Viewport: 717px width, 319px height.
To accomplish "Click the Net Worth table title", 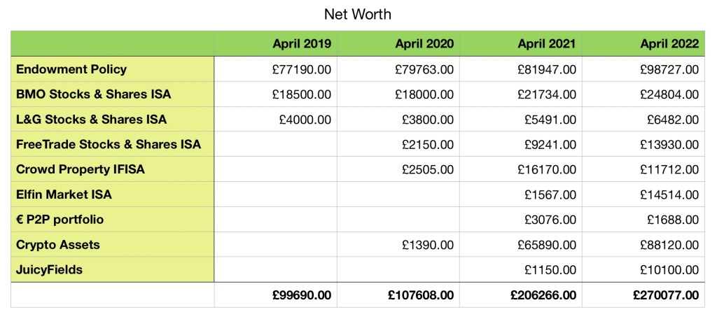I will click(358, 13).
